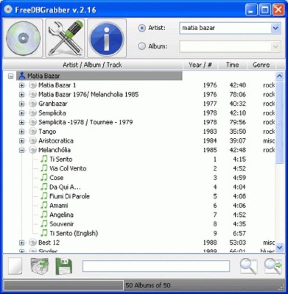
Task: Click the CD disc toolbar icon
Action: [23, 38]
